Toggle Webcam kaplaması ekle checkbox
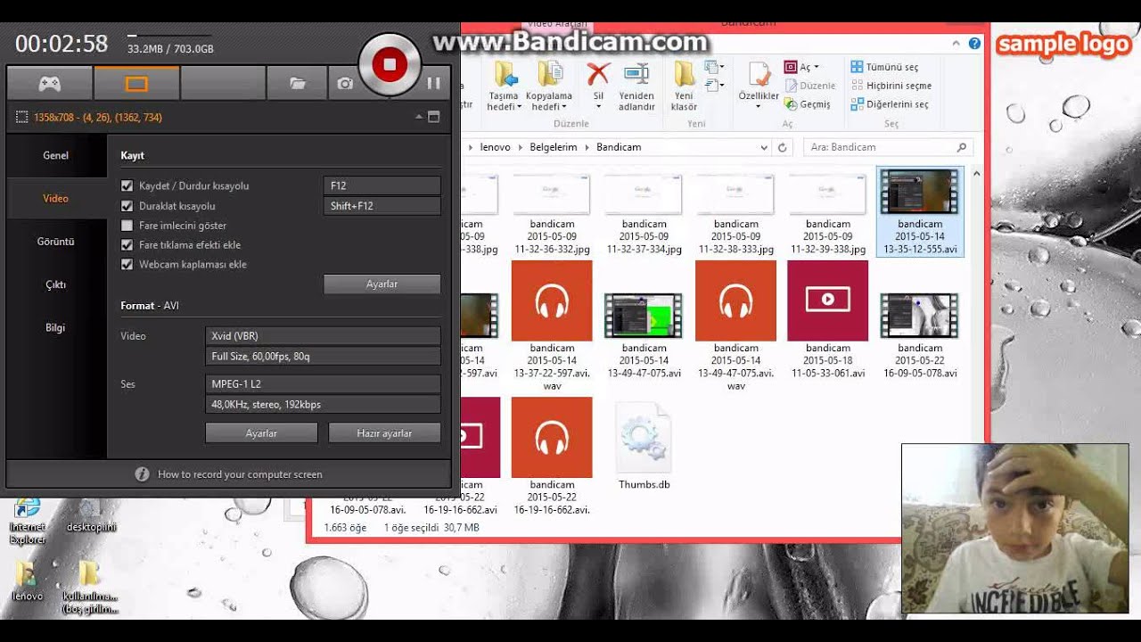 pos(127,265)
